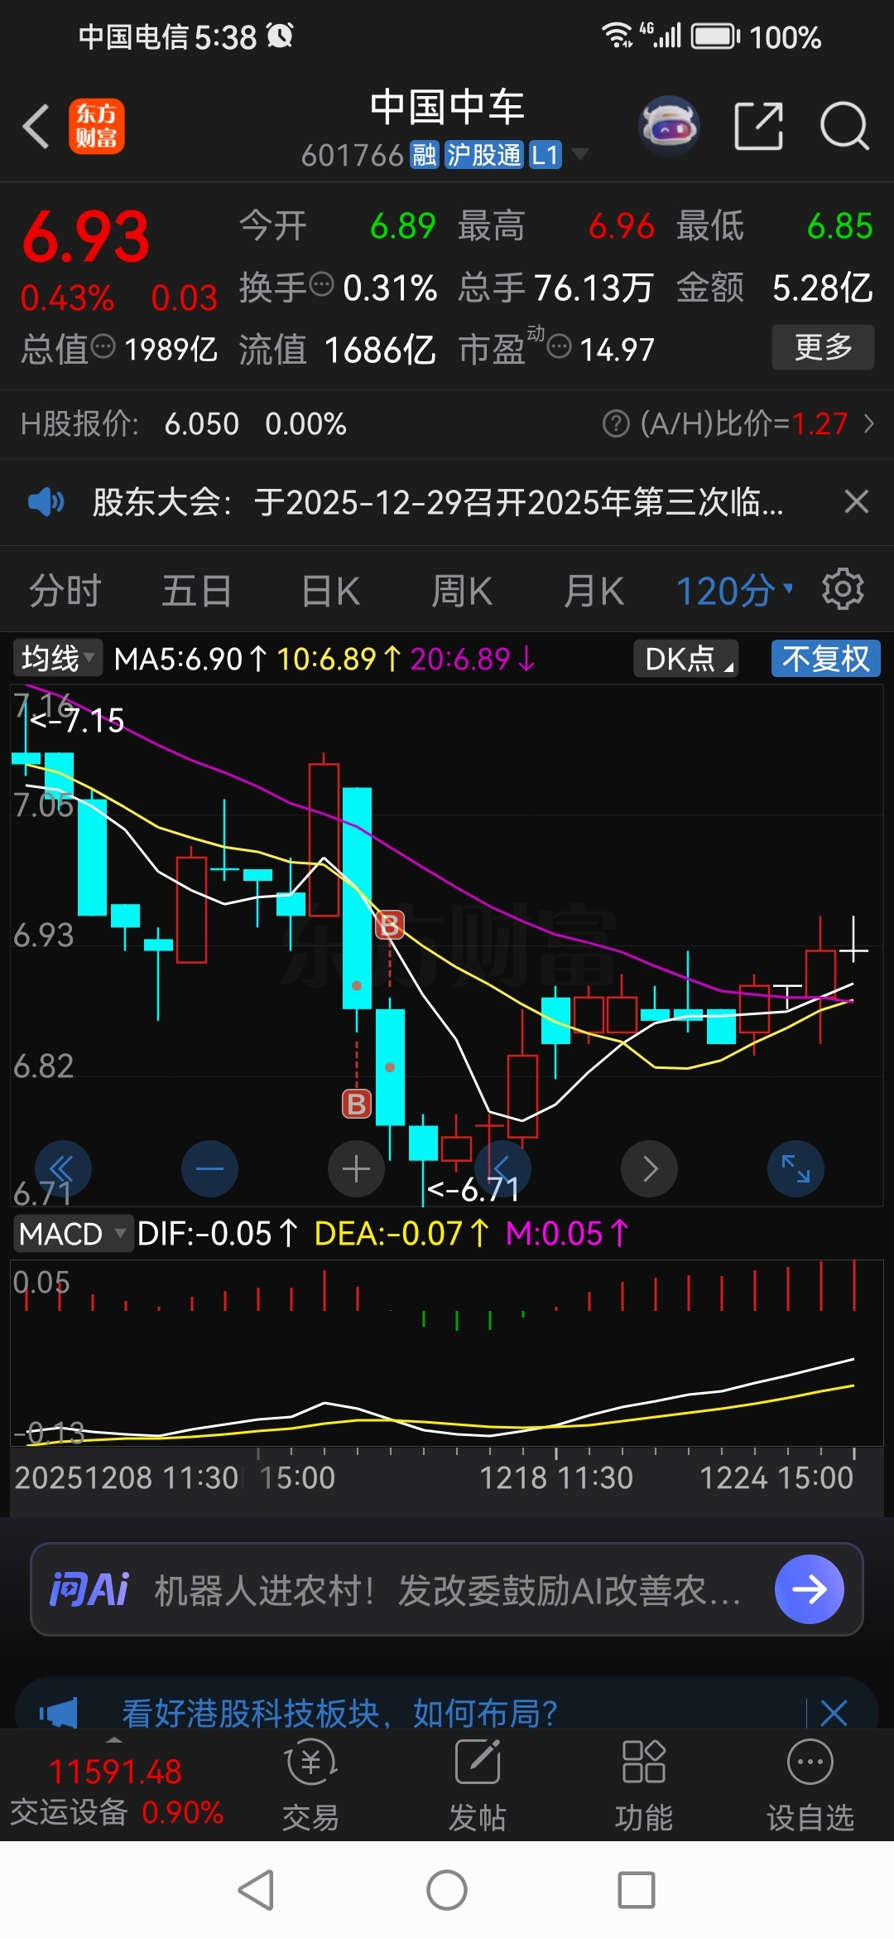Zoom out the K-line chart with minus
Image resolution: width=894 pixels, height=1939 pixels.
(209, 1169)
